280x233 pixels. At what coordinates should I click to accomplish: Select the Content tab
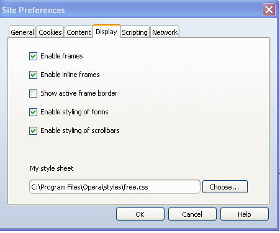pyautogui.click(x=79, y=32)
